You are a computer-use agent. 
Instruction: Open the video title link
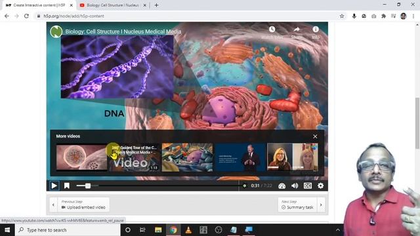tap(123, 31)
